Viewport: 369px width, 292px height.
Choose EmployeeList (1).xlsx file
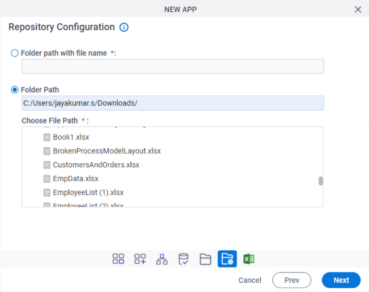[x=88, y=192]
